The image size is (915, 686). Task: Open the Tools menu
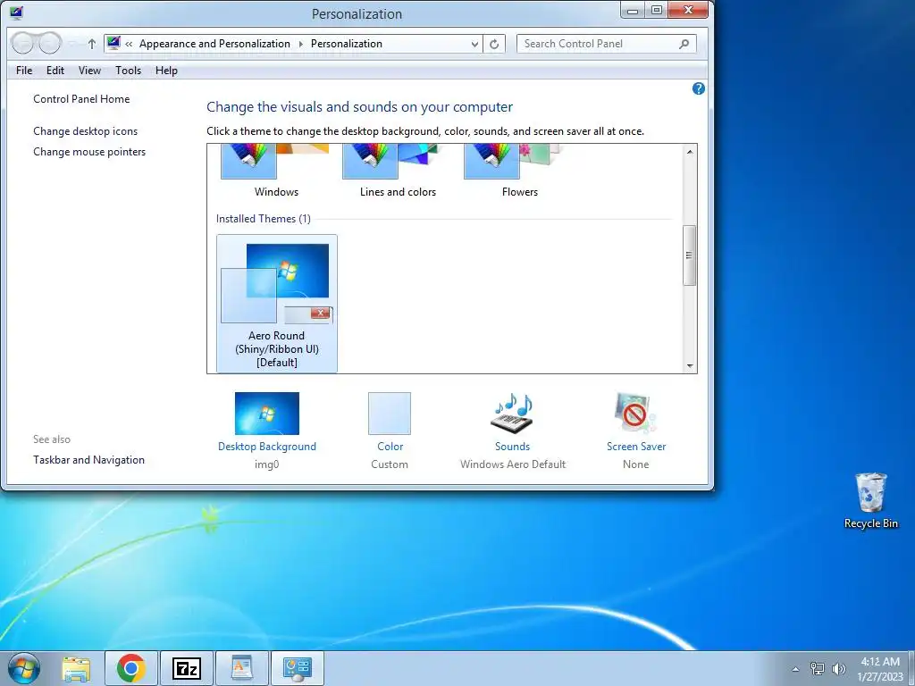pyautogui.click(x=128, y=71)
